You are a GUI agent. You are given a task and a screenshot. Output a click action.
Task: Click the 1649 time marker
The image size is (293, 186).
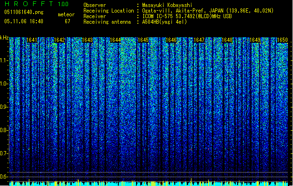coord(255,40)
